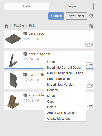Choose Move in the context menu
Viewport: 102px width, 136px height.
click(x=65, y=96)
